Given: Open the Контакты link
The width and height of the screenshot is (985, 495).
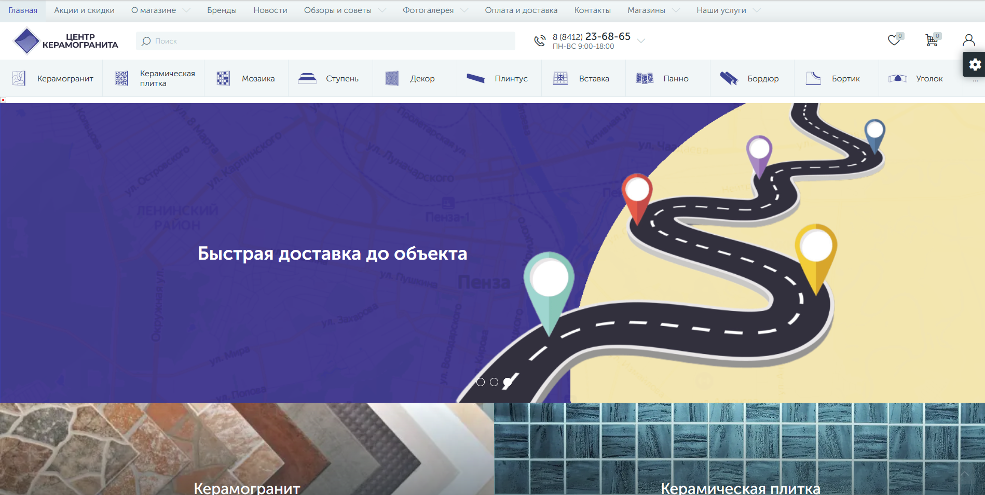Looking at the screenshot, I should pyautogui.click(x=592, y=10).
